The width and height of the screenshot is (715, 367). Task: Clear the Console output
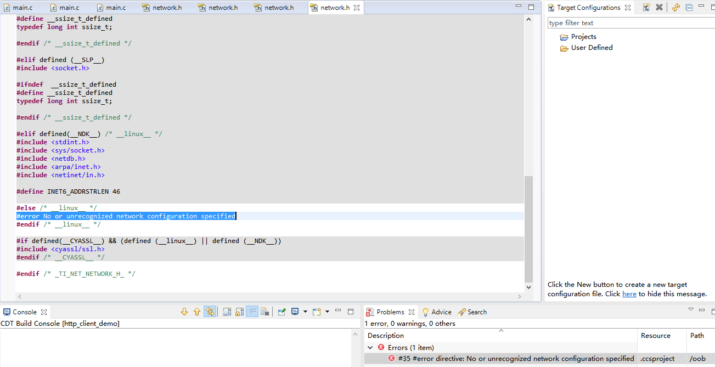[x=265, y=312]
